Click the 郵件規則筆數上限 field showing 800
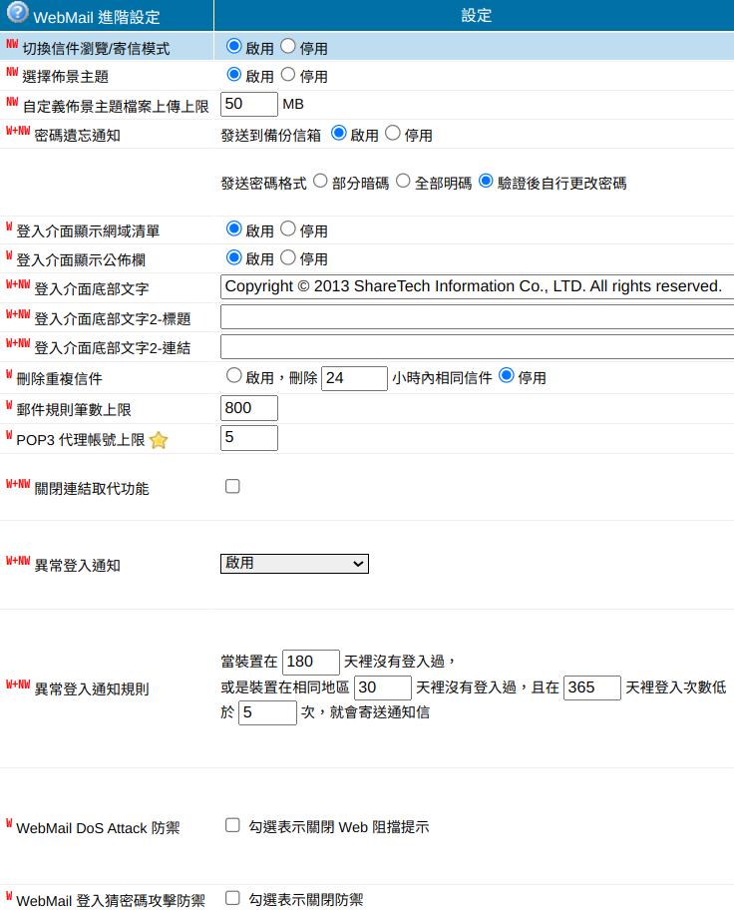Viewport: 734px width, 910px height. tap(248, 408)
